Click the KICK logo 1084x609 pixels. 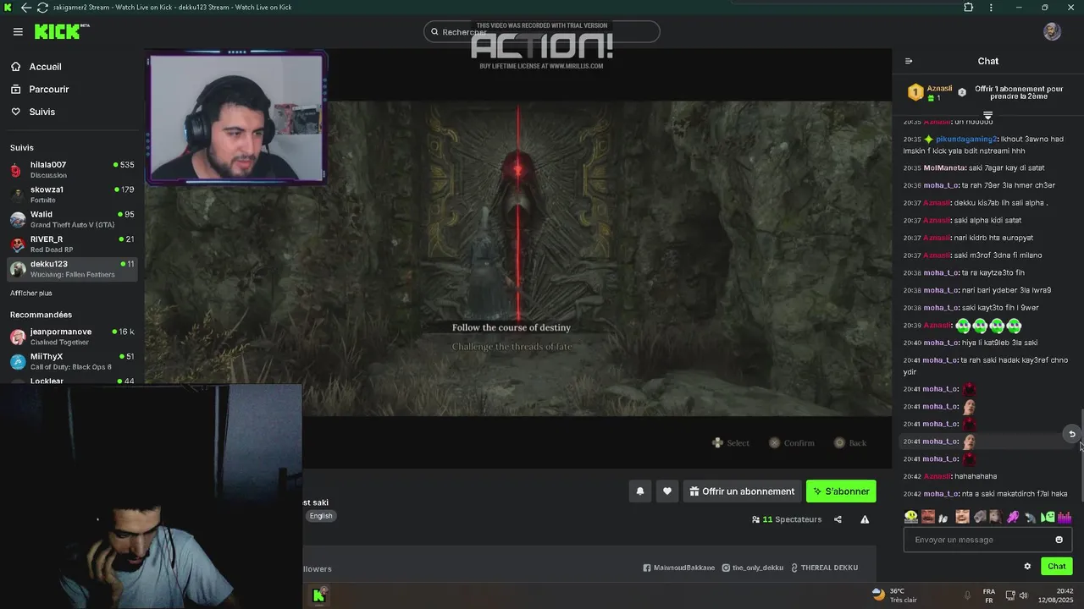[61, 31]
